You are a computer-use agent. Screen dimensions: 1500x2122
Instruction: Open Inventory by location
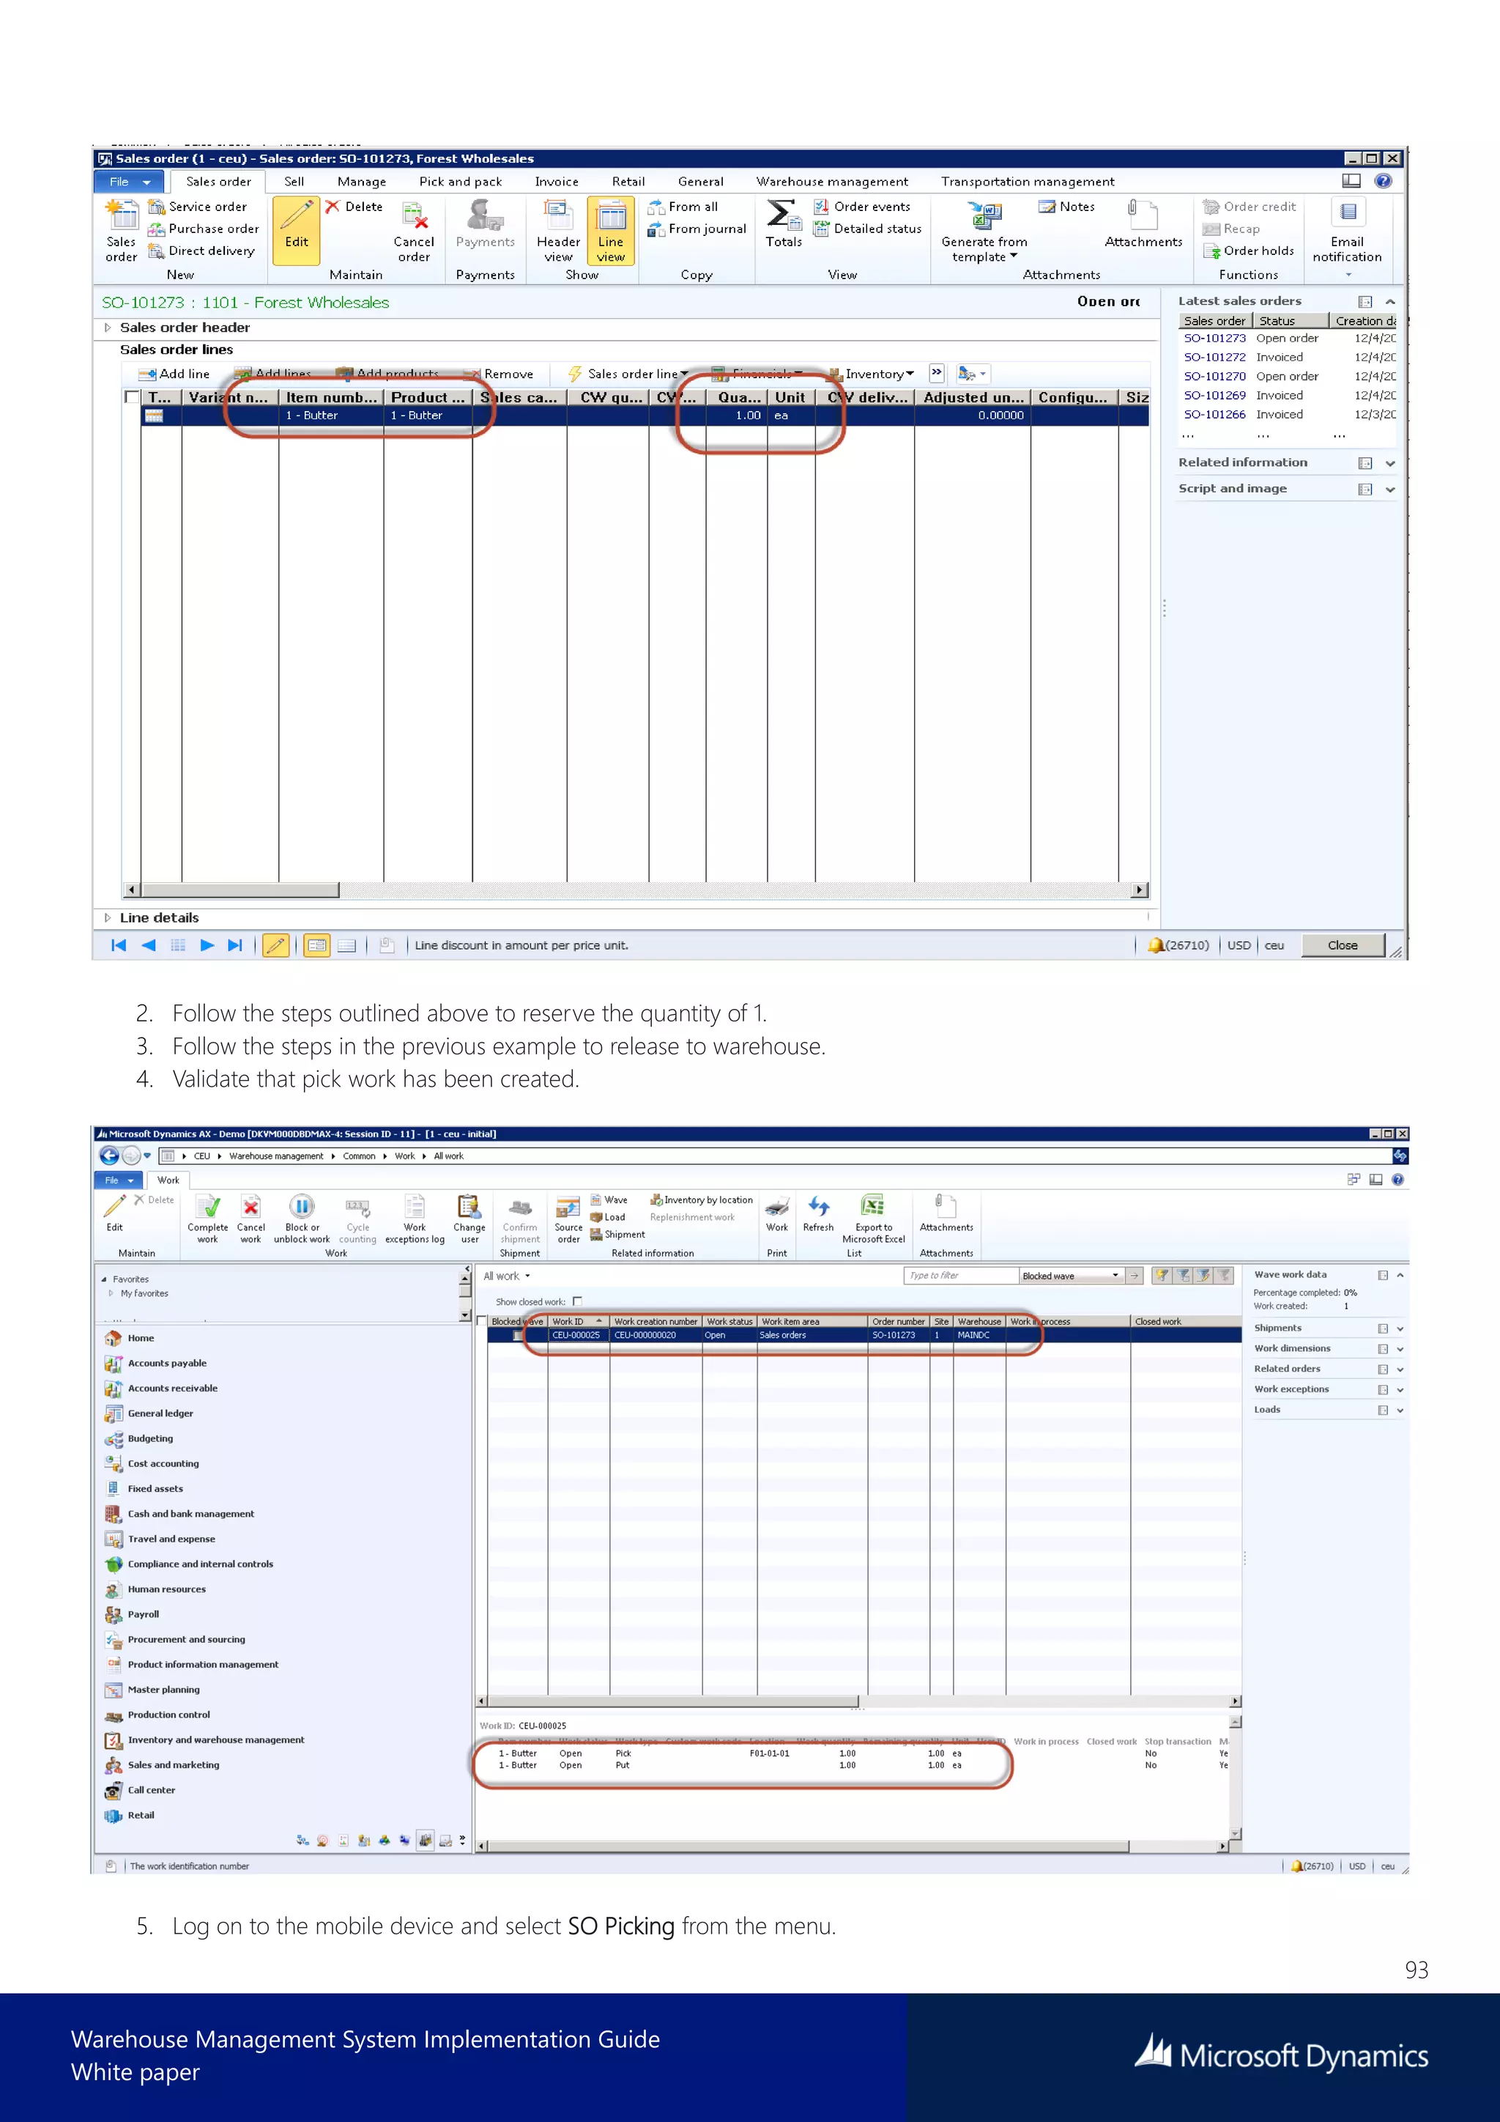pos(701,1199)
